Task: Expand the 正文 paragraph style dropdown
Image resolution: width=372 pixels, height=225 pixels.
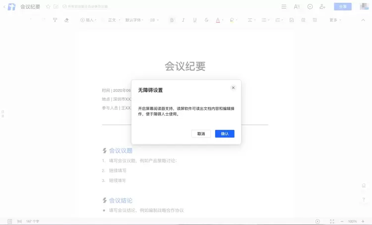Action: click(x=113, y=20)
